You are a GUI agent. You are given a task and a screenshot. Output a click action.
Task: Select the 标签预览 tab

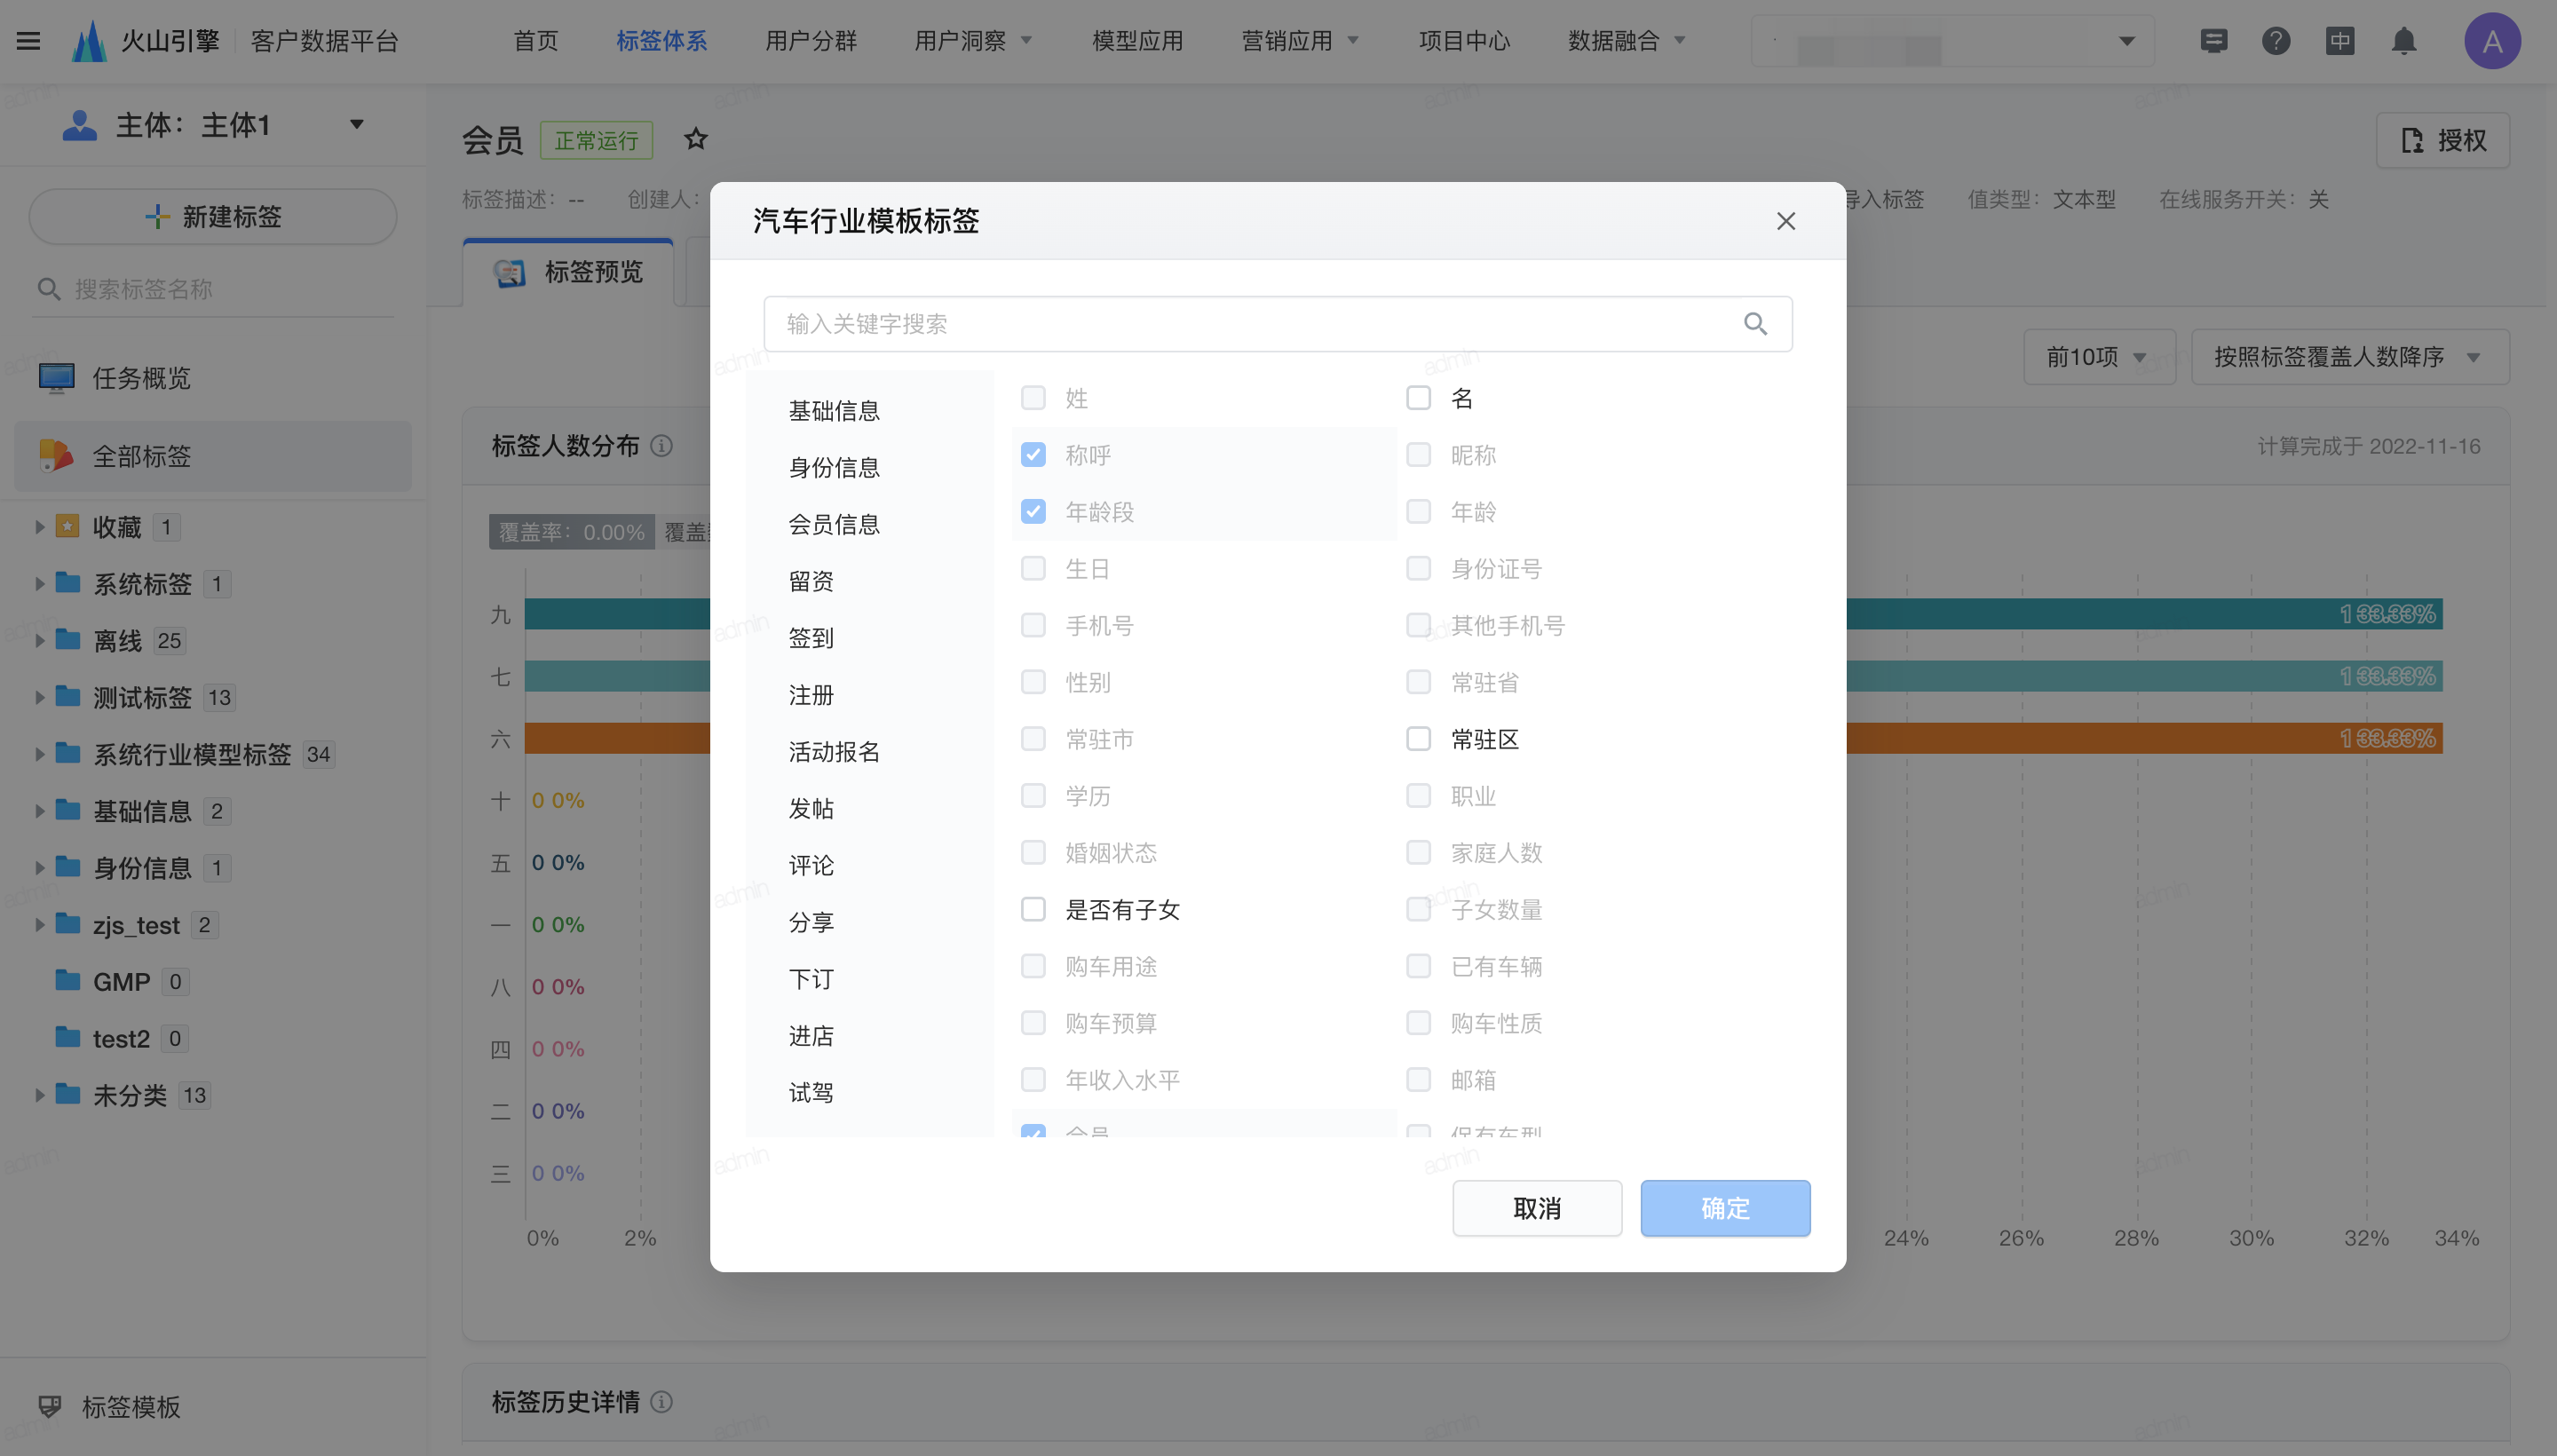tap(569, 272)
